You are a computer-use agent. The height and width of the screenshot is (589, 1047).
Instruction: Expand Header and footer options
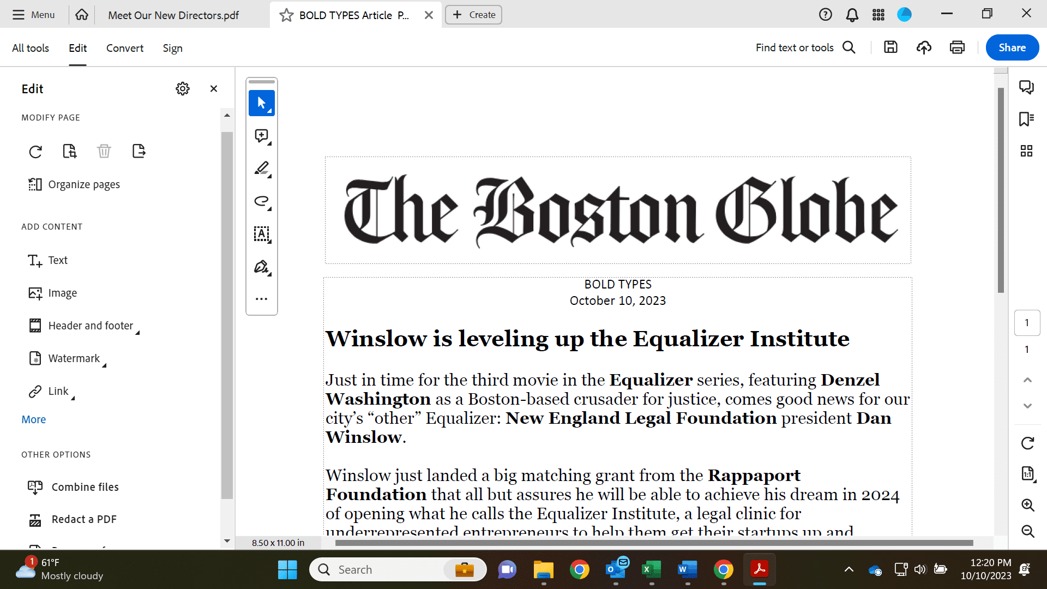coord(83,326)
